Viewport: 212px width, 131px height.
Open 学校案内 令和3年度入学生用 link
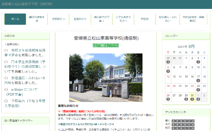[x=25, y=103]
